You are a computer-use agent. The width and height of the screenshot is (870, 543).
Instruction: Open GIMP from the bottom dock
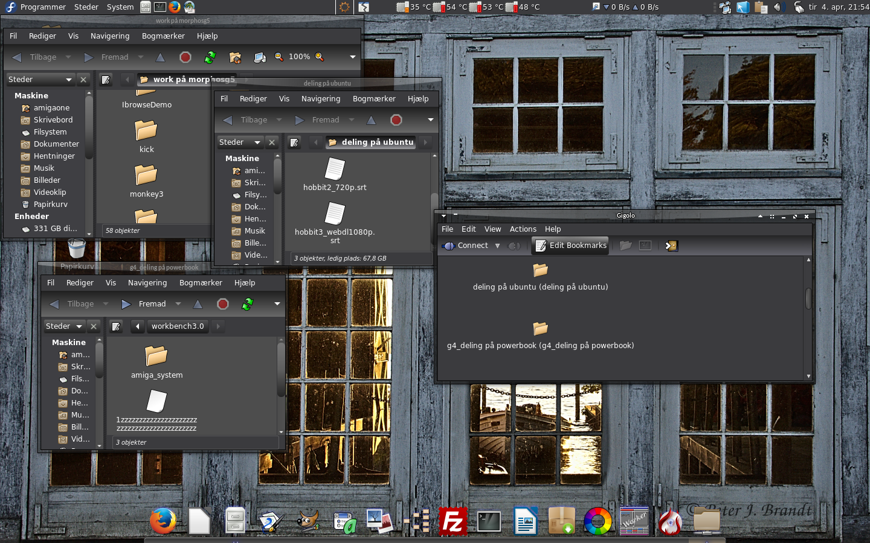[308, 521]
